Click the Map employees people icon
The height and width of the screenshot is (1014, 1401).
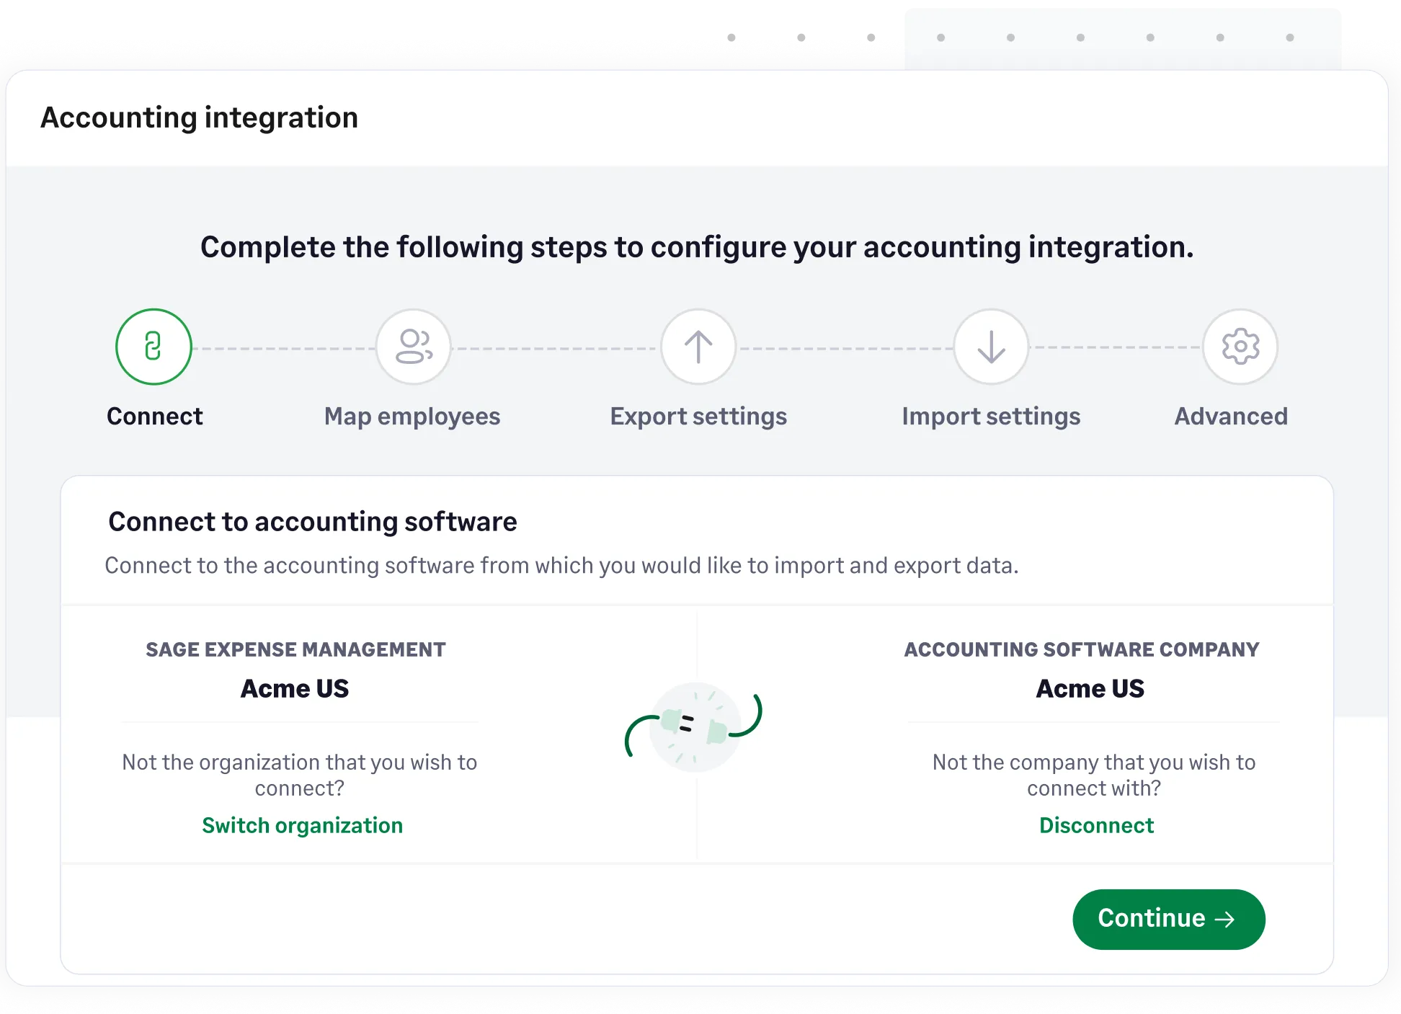pyautogui.click(x=413, y=347)
